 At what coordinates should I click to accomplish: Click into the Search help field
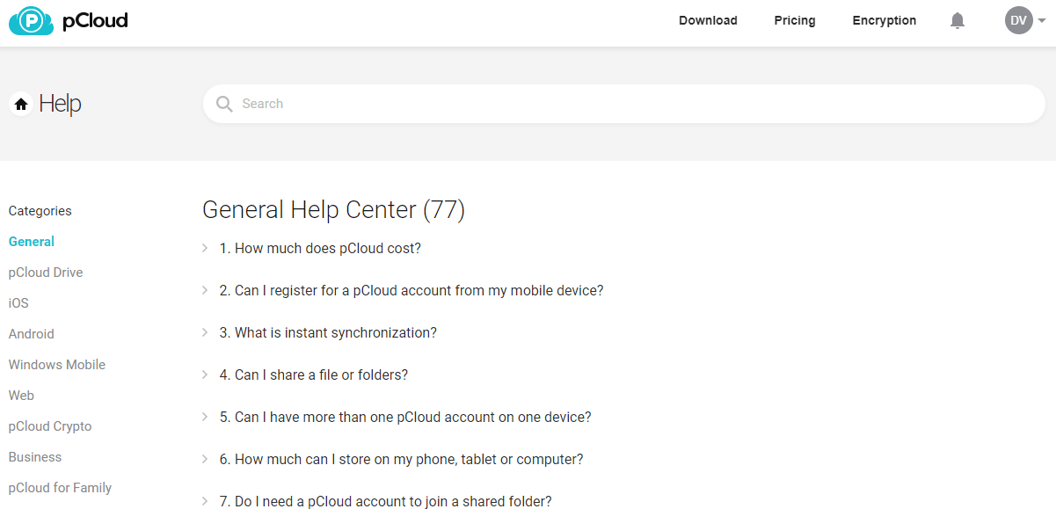[624, 104]
